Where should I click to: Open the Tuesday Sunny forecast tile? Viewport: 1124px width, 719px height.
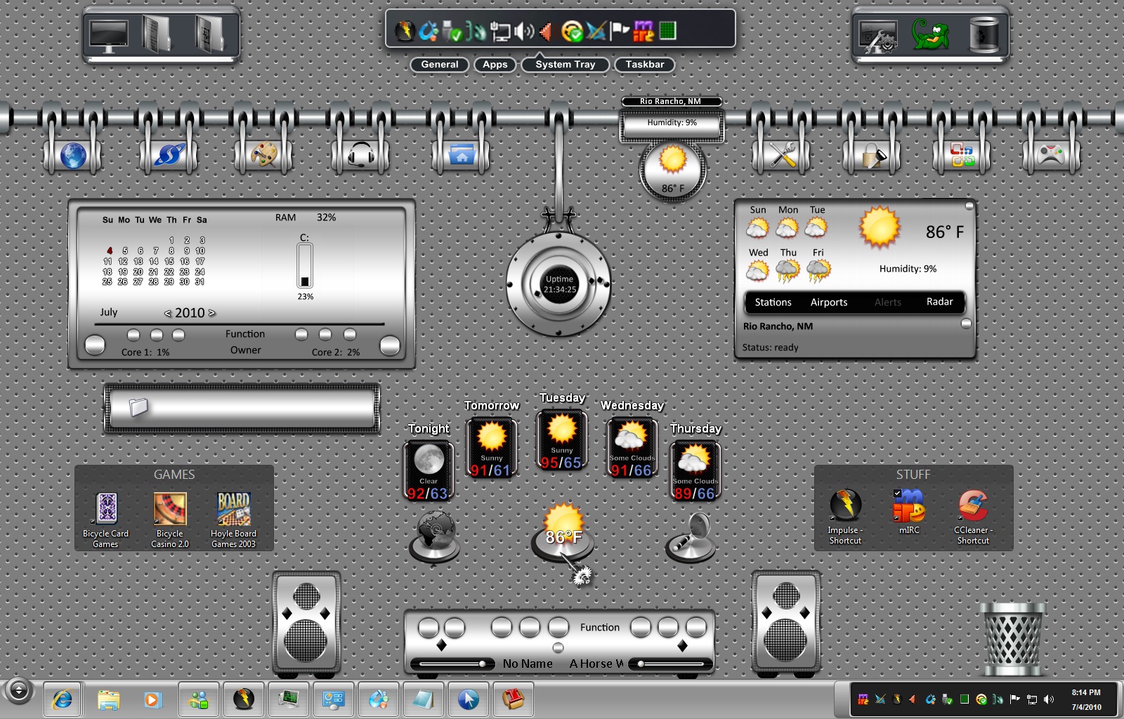561,440
